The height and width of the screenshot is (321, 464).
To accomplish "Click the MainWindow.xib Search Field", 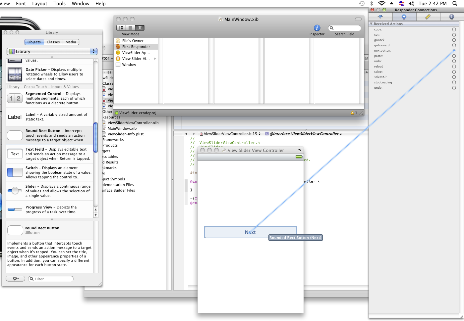I will point(345,28).
